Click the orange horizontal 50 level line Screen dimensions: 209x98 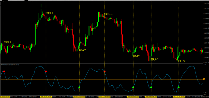[102, 79]
